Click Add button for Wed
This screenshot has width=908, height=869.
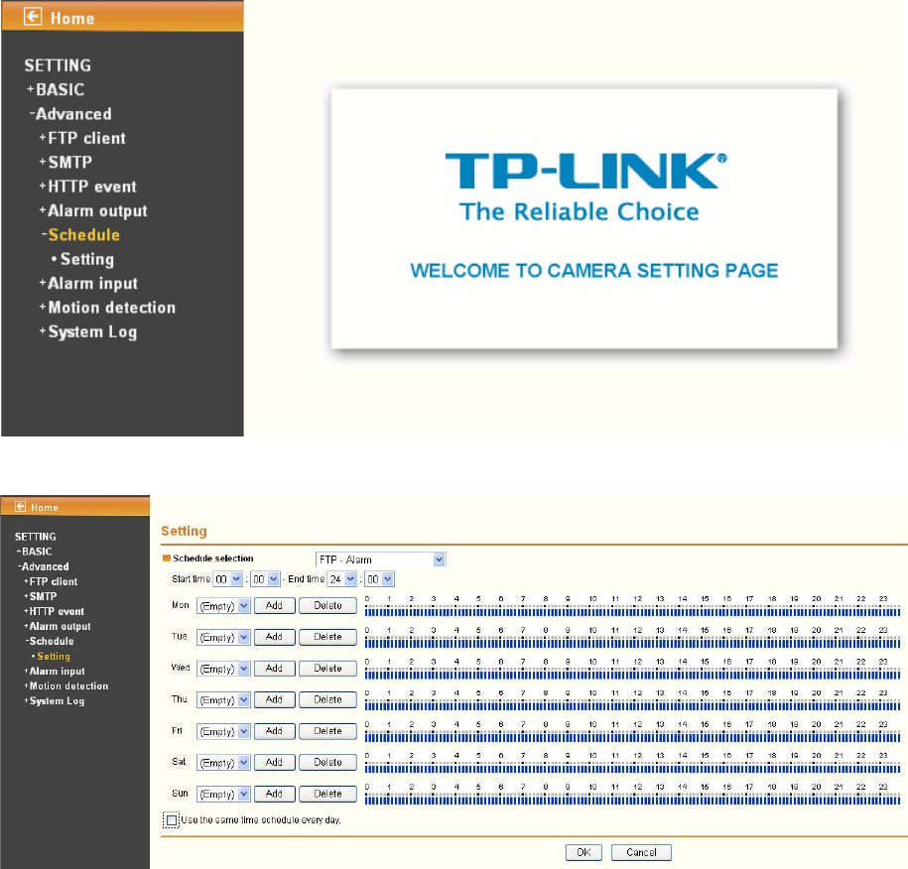pos(275,668)
